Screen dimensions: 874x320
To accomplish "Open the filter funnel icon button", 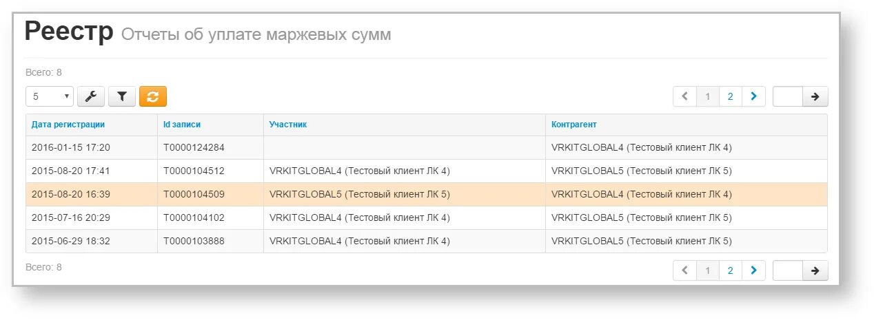I will (122, 96).
